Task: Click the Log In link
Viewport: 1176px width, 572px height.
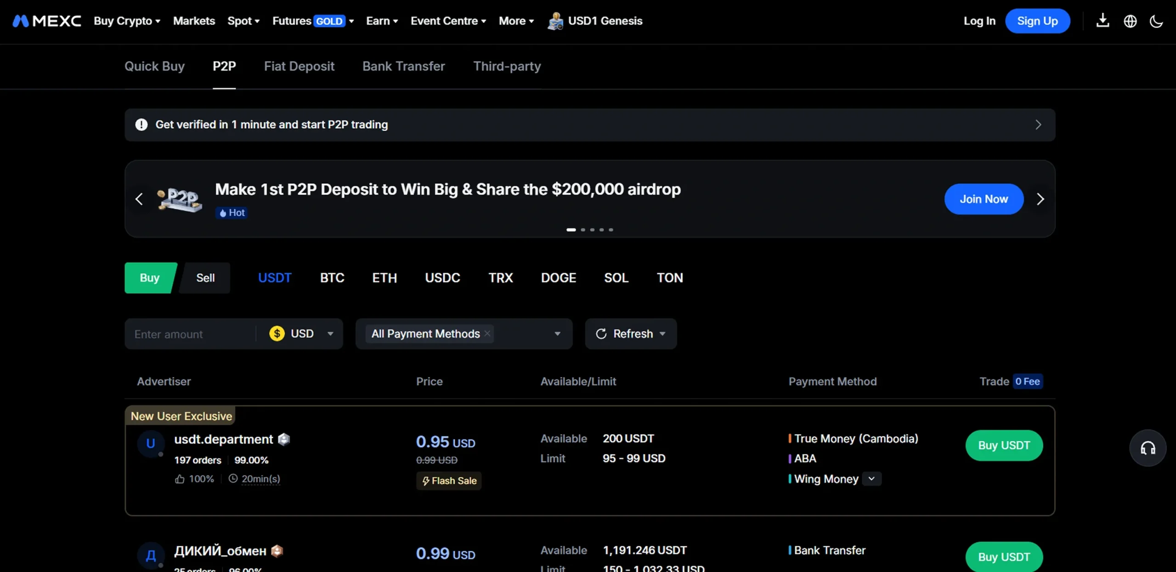Action: pyautogui.click(x=979, y=21)
